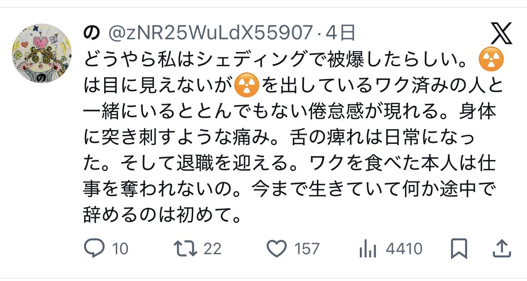Like the post with the heart icon
This screenshot has width=527, height=281.
pyautogui.click(x=277, y=249)
